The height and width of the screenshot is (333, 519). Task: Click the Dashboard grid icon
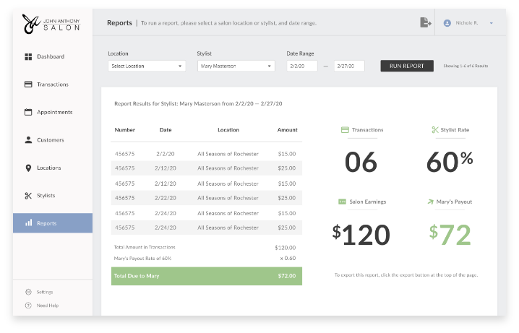point(28,56)
